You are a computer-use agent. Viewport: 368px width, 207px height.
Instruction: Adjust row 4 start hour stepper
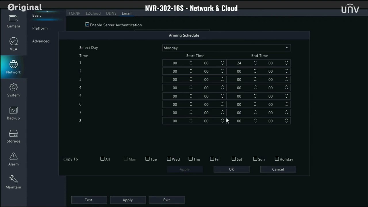coord(191,88)
